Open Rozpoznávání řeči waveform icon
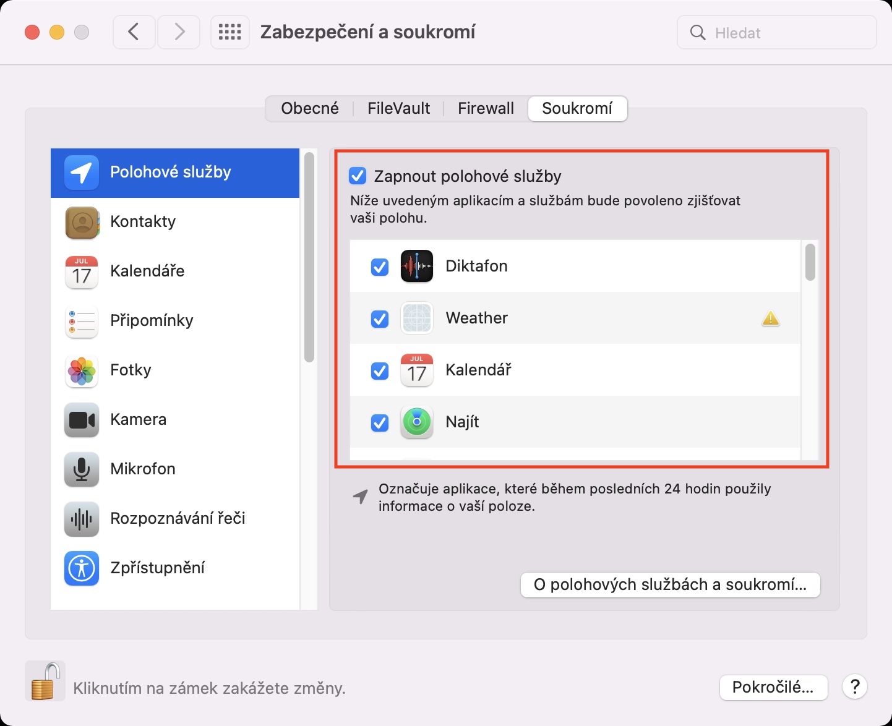 click(82, 519)
